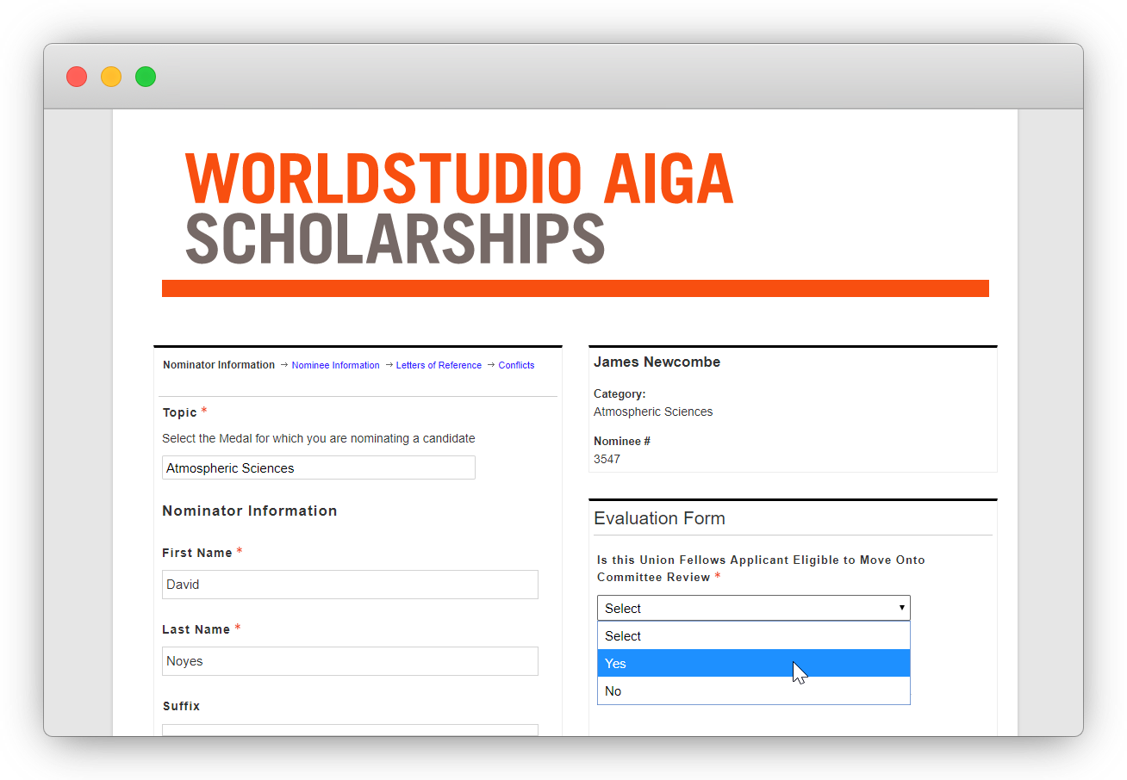Click the Nominee # label
The height and width of the screenshot is (780, 1127).
[622, 441]
